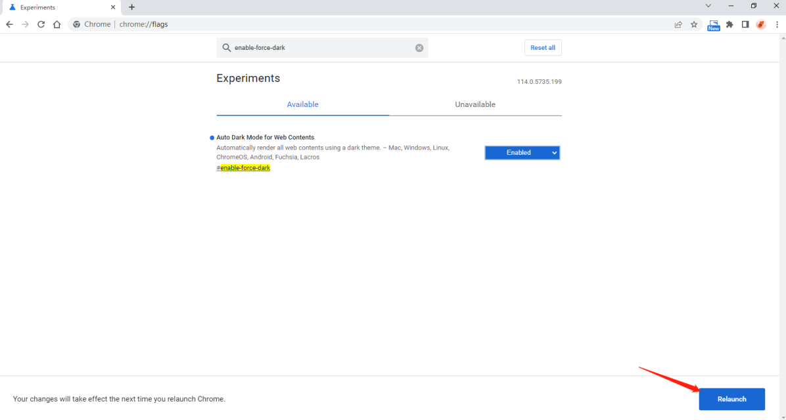Image resolution: width=786 pixels, height=420 pixels.
Task: Open the Chrome three-dot menu
Action: click(x=777, y=24)
